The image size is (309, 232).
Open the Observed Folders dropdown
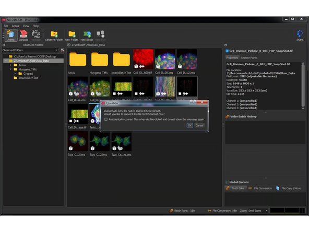click(30, 50)
